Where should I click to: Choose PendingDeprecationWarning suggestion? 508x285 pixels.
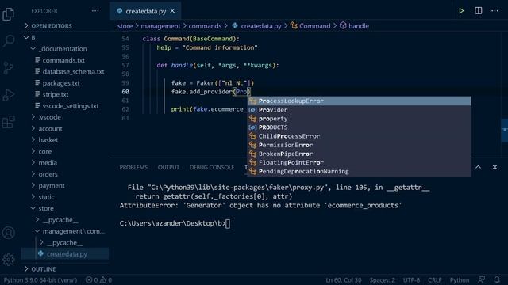[x=360, y=171]
